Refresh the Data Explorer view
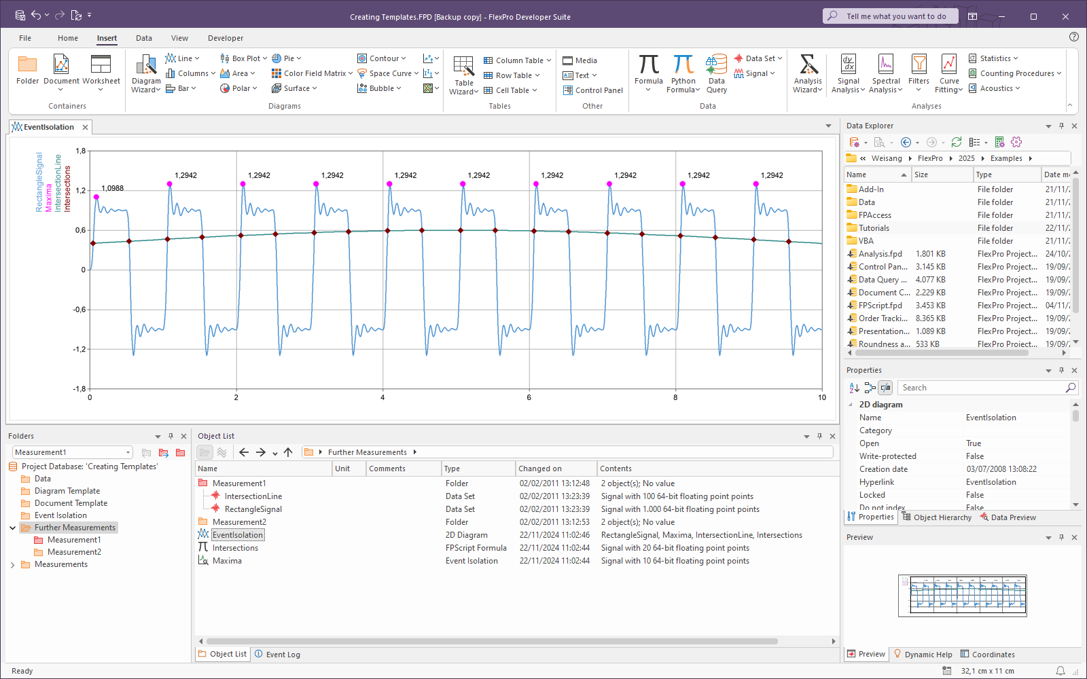Viewport: 1087px width, 679px height. [957, 142]
